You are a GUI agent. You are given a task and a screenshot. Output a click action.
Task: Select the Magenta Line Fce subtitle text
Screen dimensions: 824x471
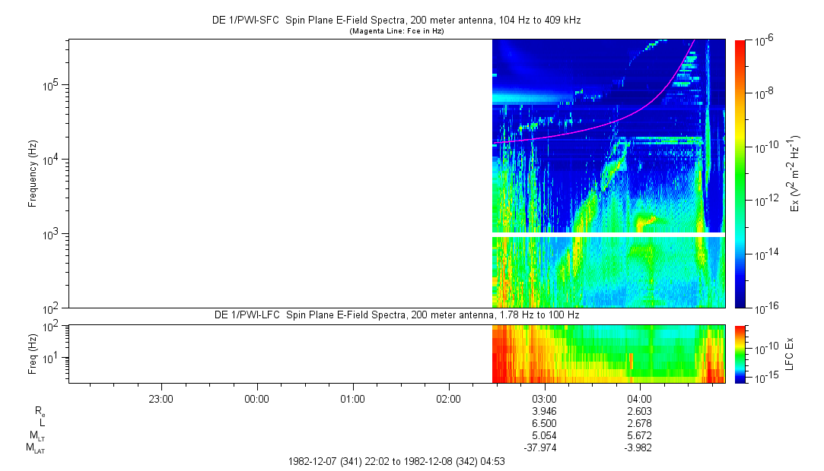[396, 31]
